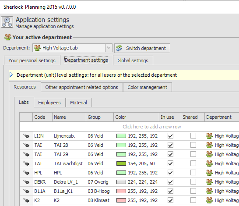Click the blue triangle icon on yellow banner
239x206 pixels.
[x=11, y=75]
